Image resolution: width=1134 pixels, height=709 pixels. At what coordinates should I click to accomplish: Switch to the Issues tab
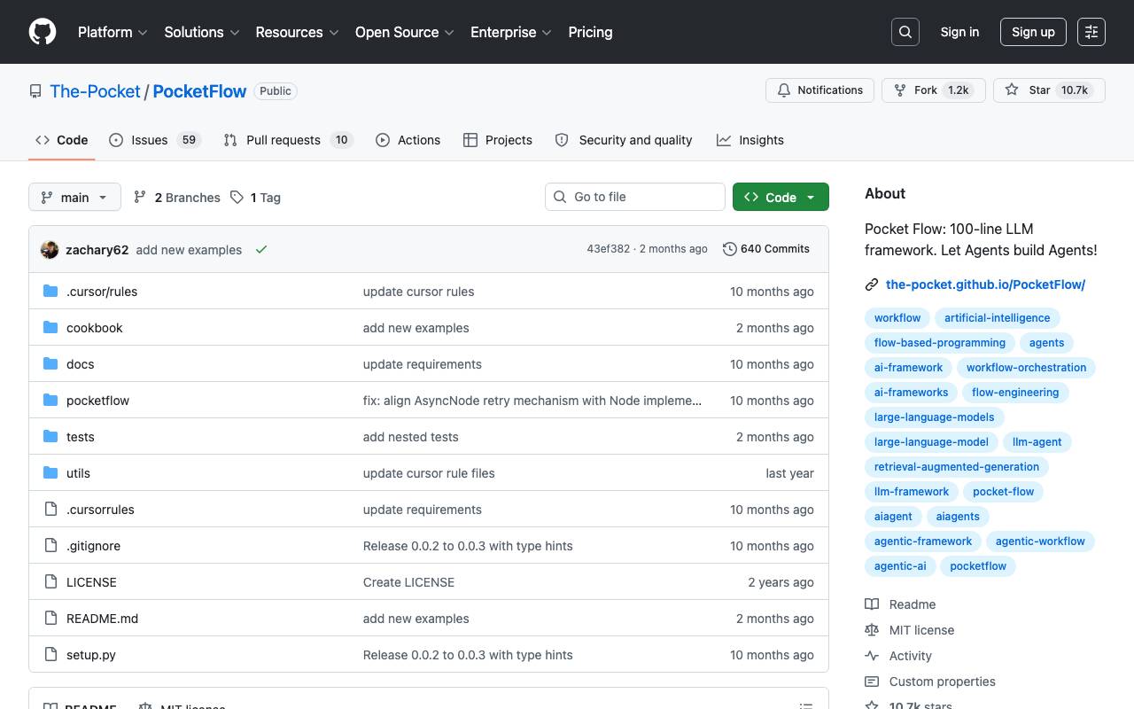[x=155, y=140]
